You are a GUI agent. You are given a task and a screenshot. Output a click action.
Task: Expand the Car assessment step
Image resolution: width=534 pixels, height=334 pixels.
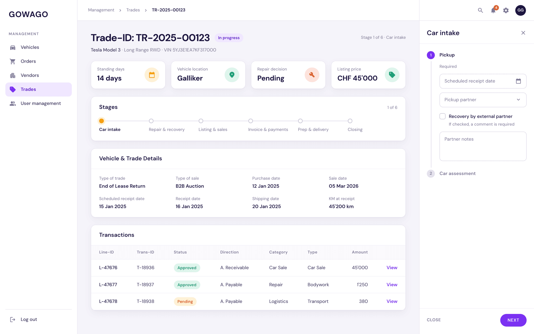(x=457, y=173)
